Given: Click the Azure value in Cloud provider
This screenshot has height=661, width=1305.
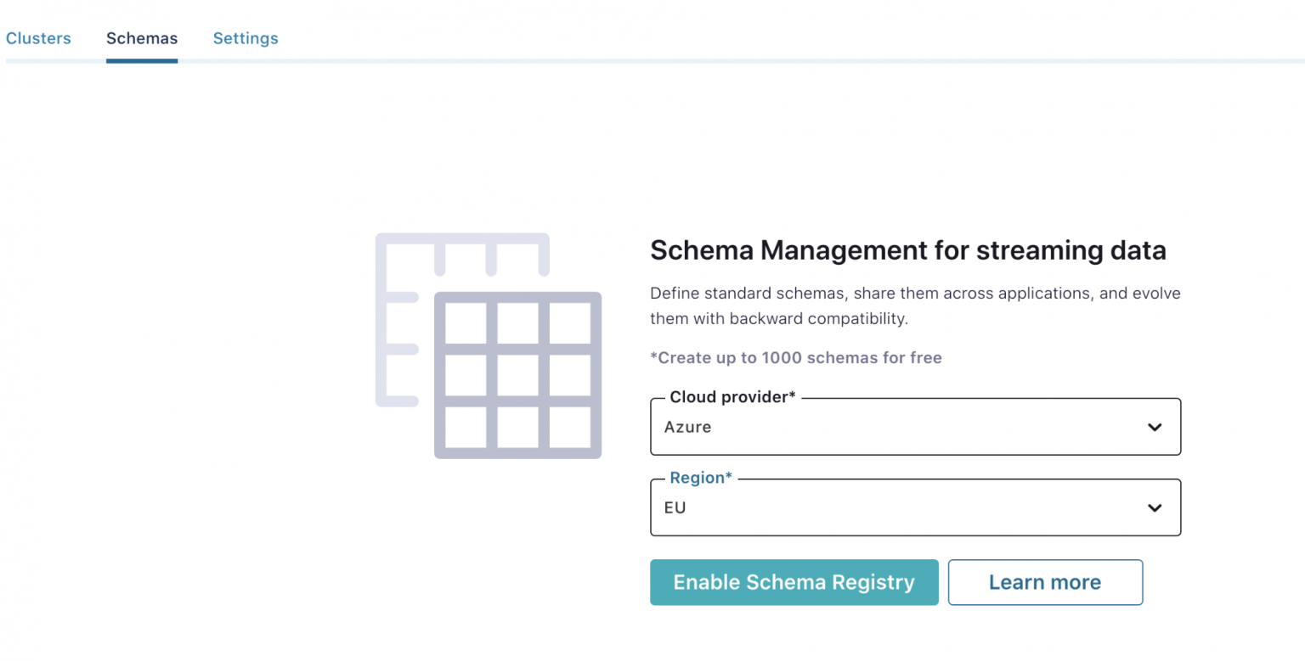Looking at the screenshot, I should [x=688, y=427].
